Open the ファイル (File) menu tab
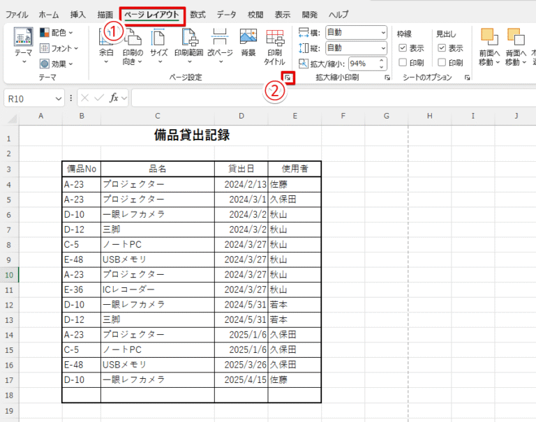 click(17, 14)
